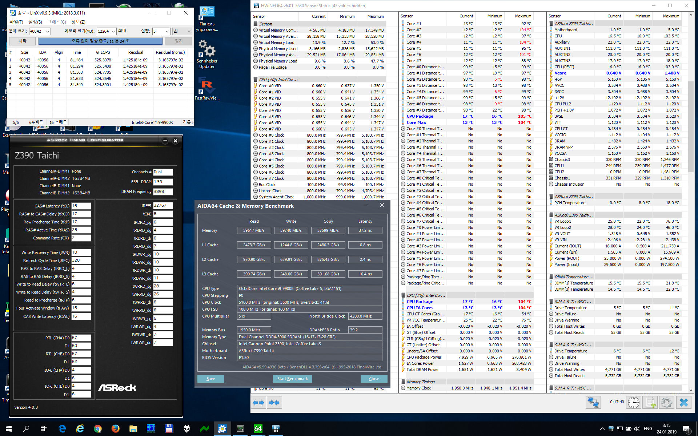
Task: Open Google Chrome from taskbar
Action: 97,429
